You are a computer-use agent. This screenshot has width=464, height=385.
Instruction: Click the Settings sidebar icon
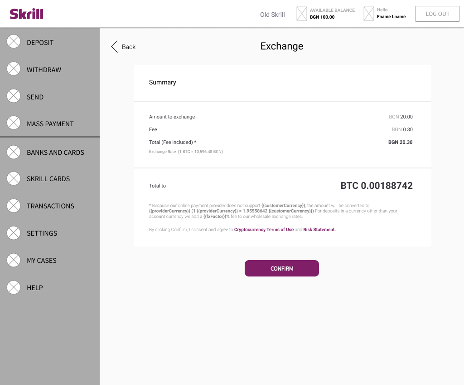click(14, 233)
